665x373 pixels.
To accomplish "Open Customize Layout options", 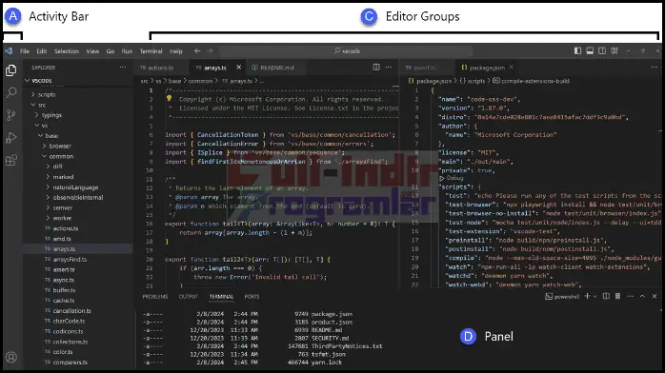I will (x=615, y=50).
